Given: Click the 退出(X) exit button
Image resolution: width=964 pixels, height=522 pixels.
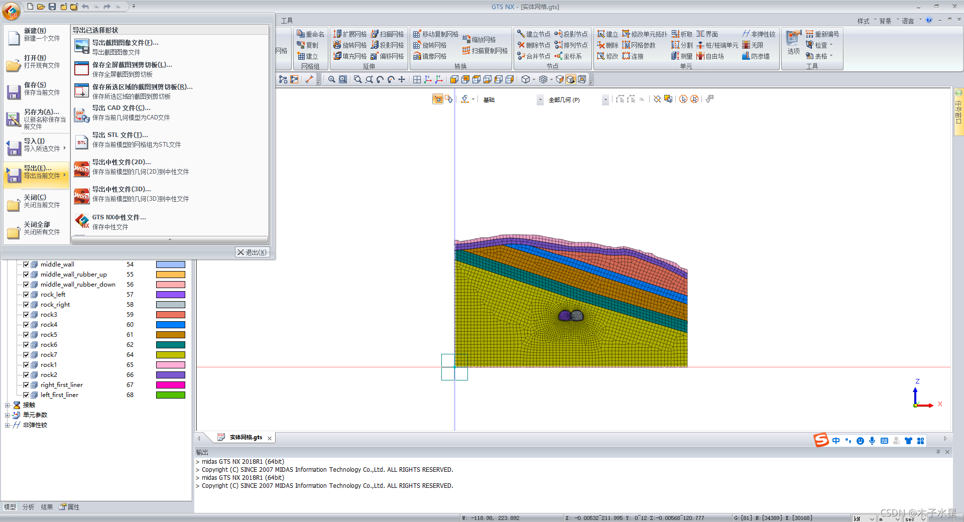Looking at the screenshot, I should pos(253,252).
